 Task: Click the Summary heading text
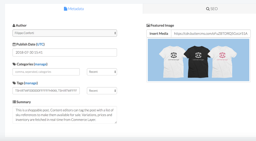coord(23,102)
